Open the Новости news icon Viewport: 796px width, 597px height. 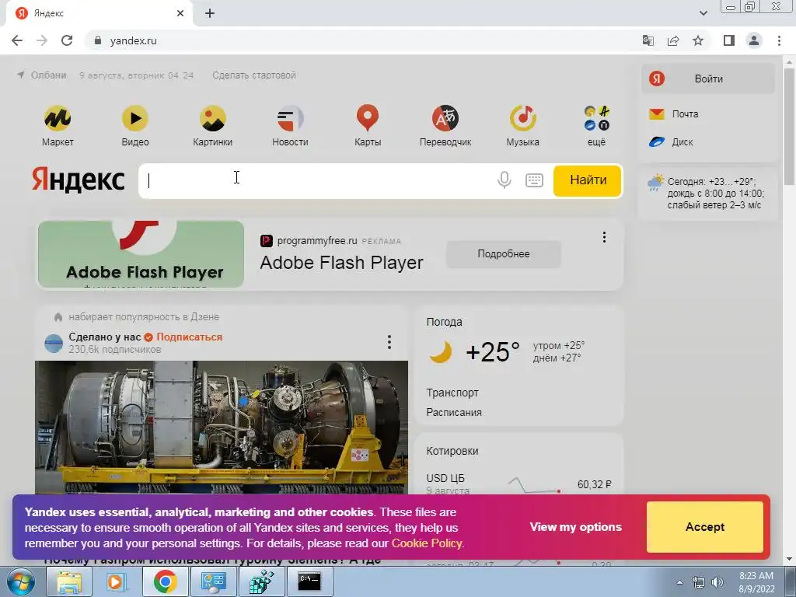click(291, 119)
